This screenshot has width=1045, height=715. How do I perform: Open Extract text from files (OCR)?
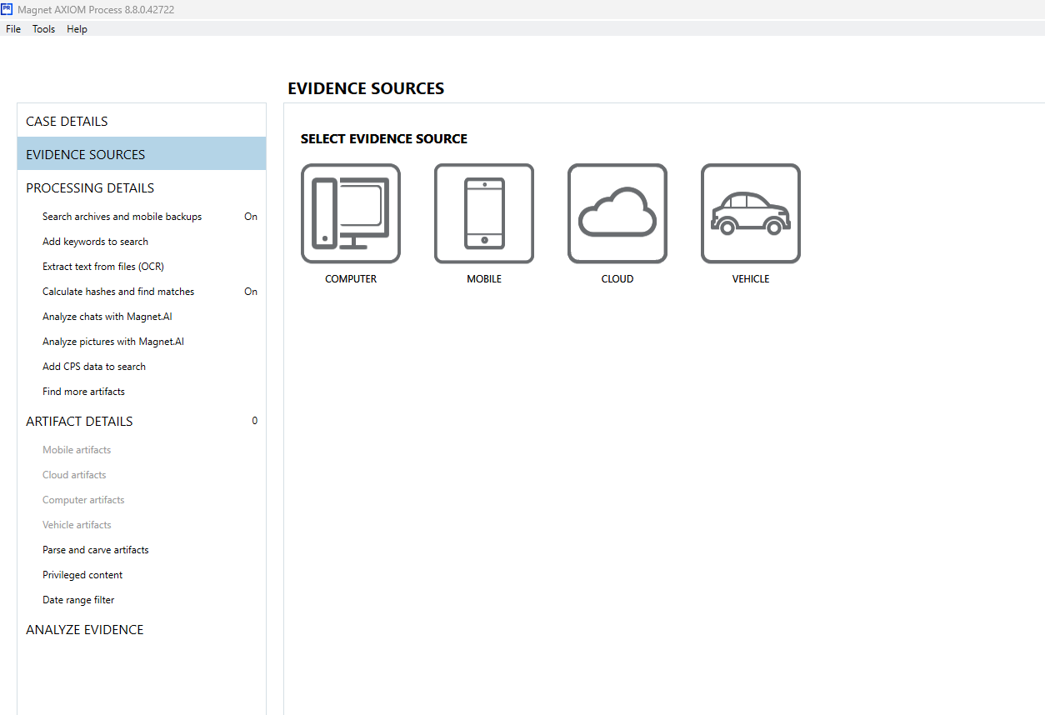pos(103,267)
